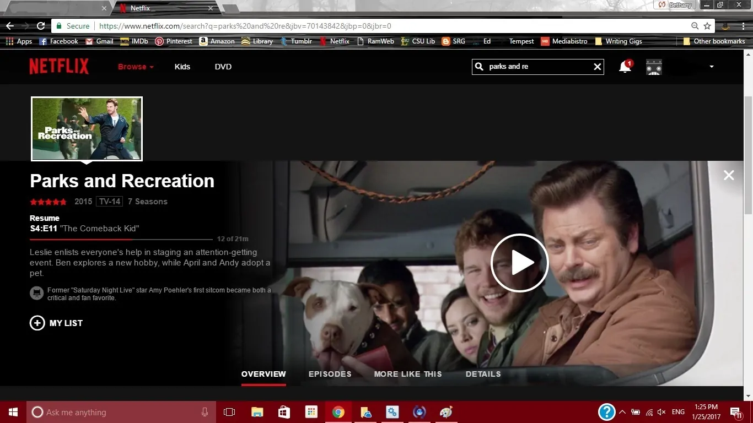Open the Gmail bookmark
This screenshot has width=753, height=423.
(99, 41)
